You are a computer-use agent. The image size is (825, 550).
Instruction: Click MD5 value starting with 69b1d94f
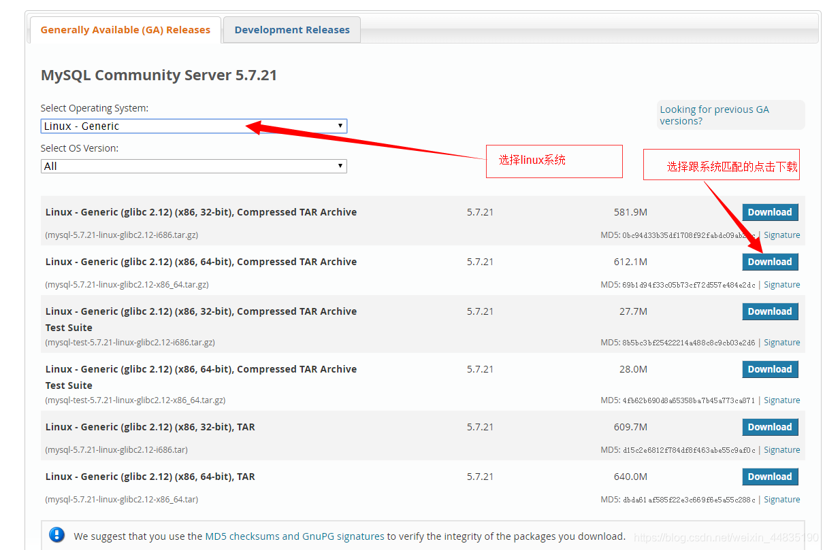pos(689,286)
